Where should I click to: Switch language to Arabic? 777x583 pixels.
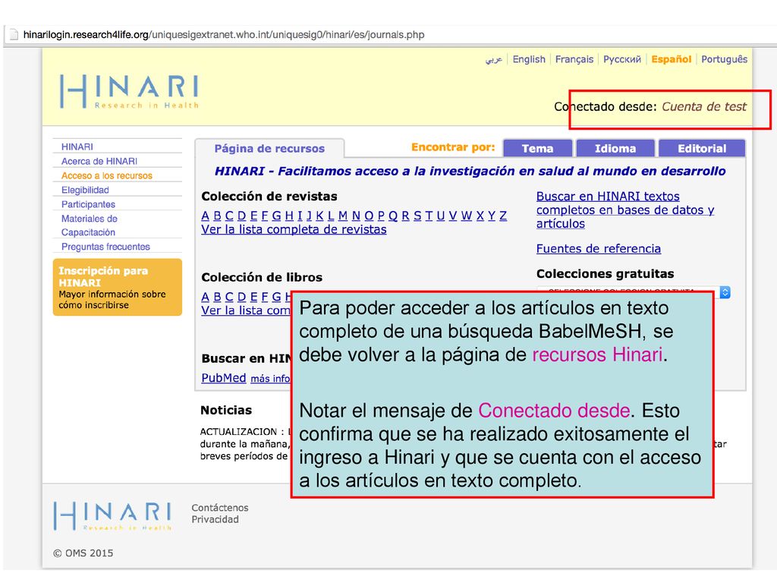(x=493, y=59)
